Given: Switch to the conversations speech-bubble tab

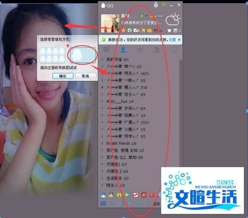Looking at the screenshot, I should coord(106,50).
